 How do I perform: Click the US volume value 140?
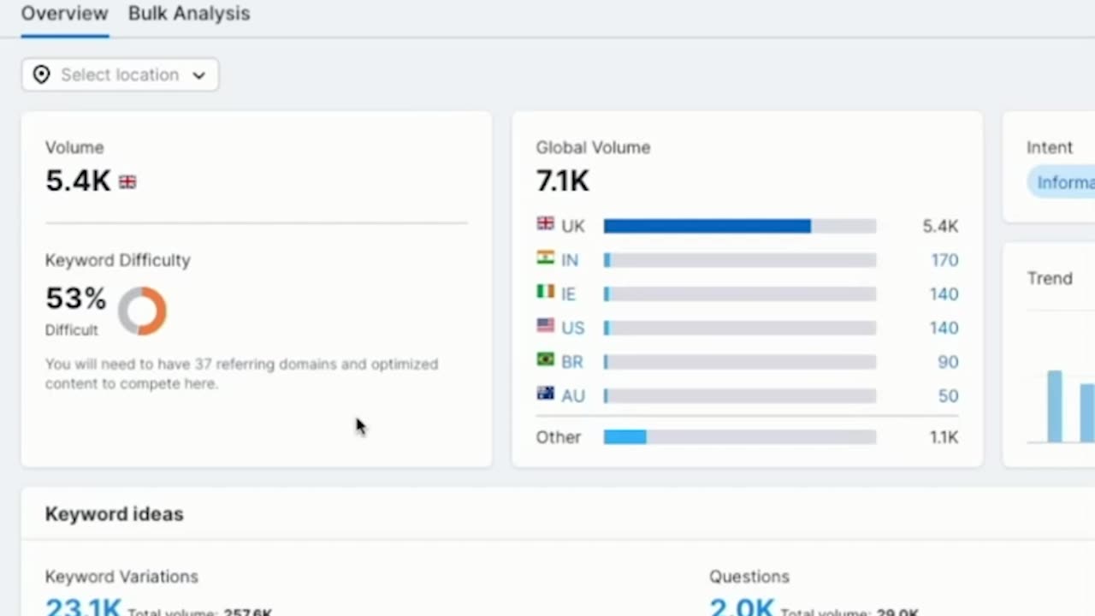point(944,328)
